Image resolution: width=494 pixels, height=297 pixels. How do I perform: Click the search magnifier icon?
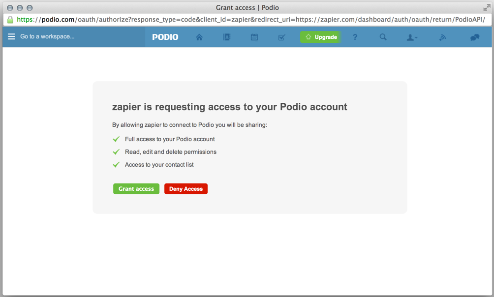383,37
